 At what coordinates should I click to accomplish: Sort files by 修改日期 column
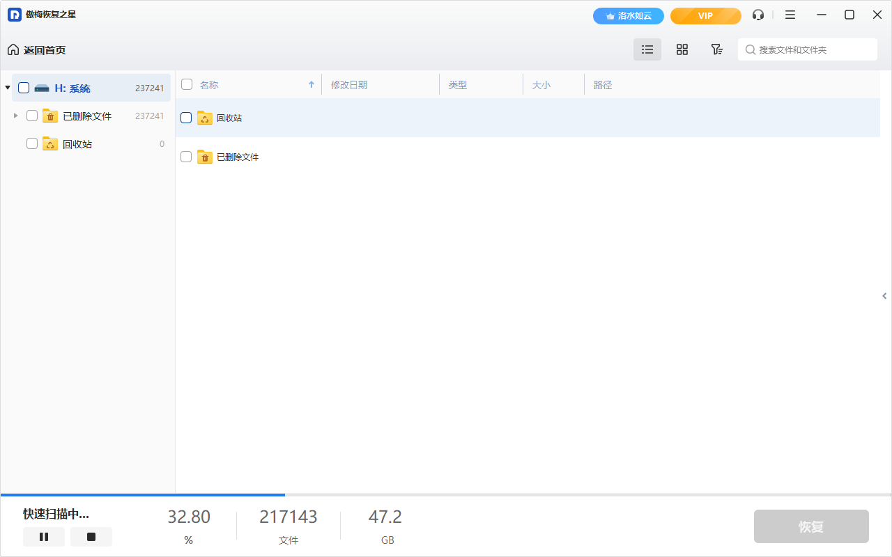[349, 85]
